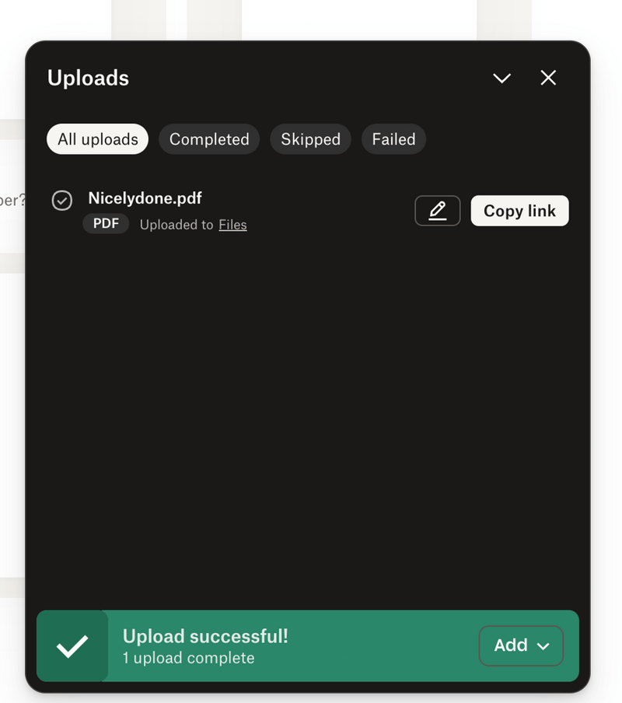Screen dimensions: 622x703
Task: Click the Upload successful notification banner
Action: (x=308, y=645)
